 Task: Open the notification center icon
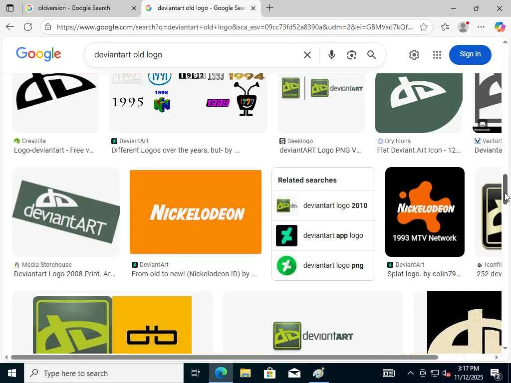(x=496, y=373)
